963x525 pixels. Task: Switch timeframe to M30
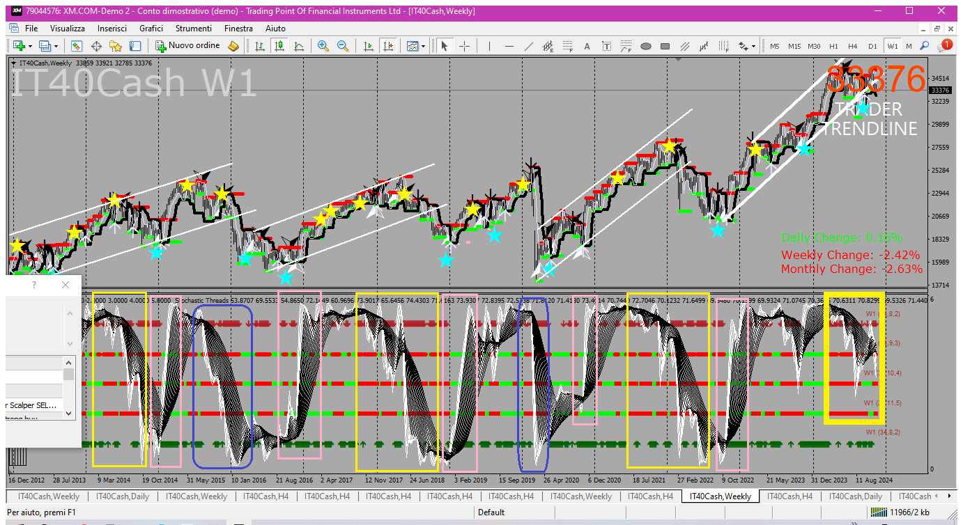[x=814, y=46]
